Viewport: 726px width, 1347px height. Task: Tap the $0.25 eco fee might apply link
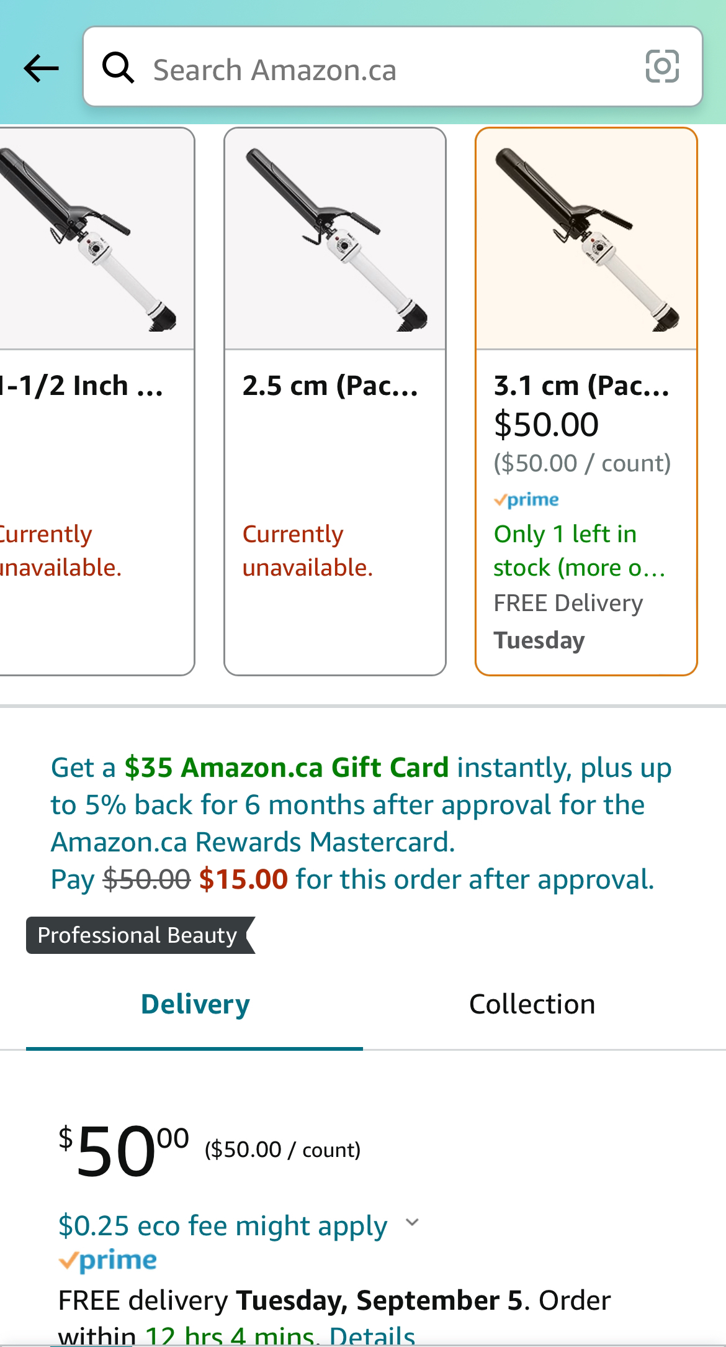222,1225
